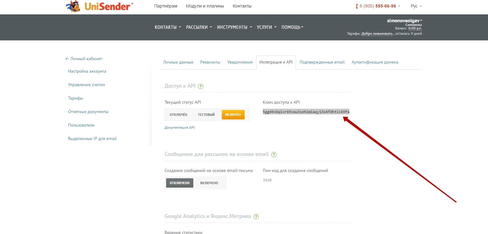Switch API status to ТЕСТОВЫЙ
Viewport: 488px width, 234px height.
[x=206, y=115]
